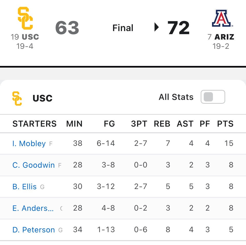Image resolution: width=246 pixels, height=245 pixels.
Task: Tap the All Stats label text
Action: click(176, 97)
